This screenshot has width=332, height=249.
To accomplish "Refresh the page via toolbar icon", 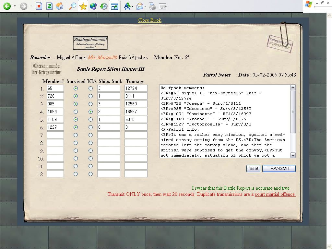I will click(x=49, y=6).
